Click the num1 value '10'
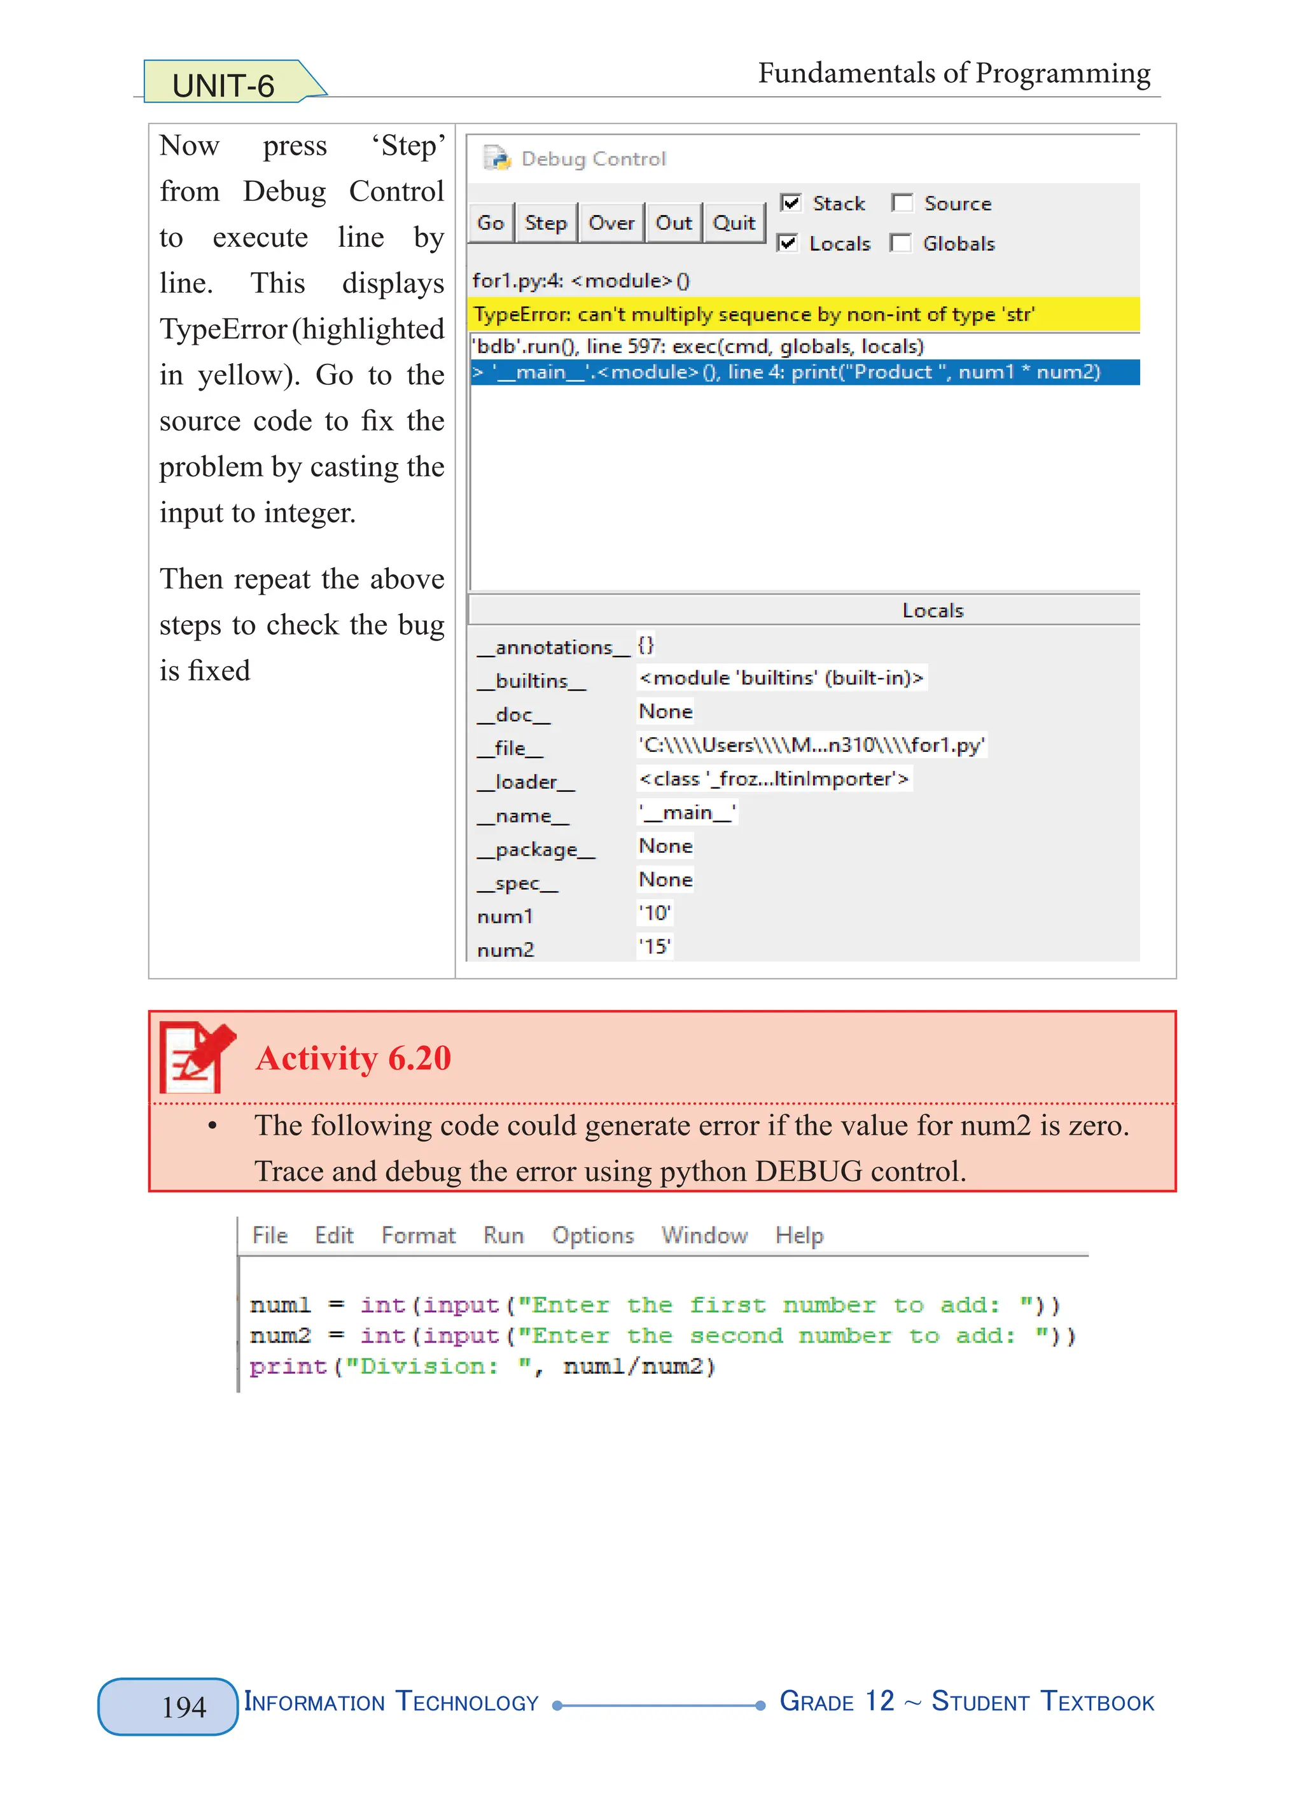 pyautogui.click(x=655, y=913)
